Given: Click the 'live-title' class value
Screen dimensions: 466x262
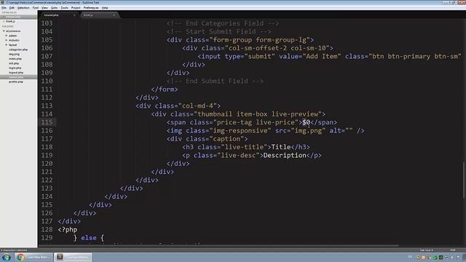Looking at the screenshot, I should click(x=244, y=147).
